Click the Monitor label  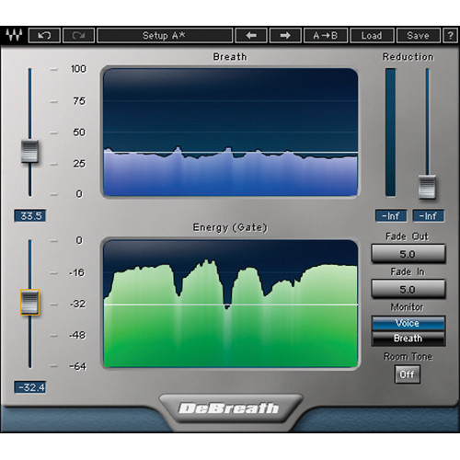[x=407, y=307]
